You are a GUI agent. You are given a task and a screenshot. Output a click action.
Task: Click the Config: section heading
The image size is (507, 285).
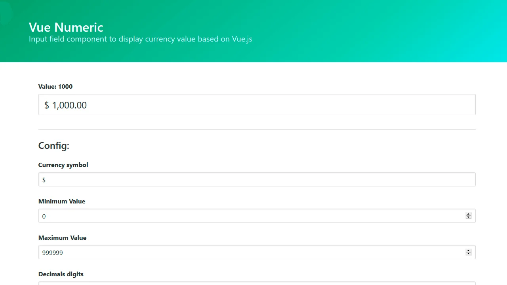pos(53,146)
